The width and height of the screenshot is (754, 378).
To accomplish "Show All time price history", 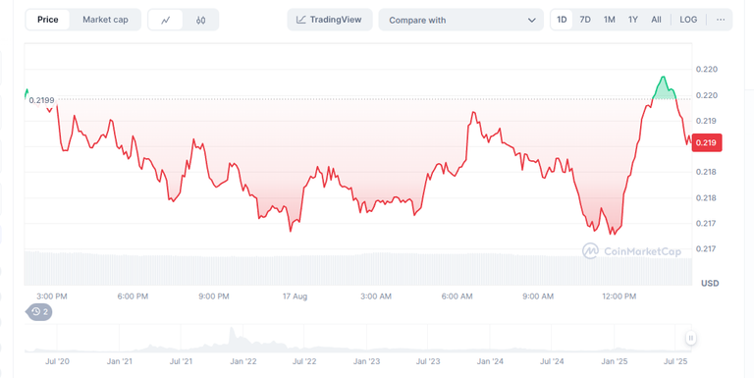I will click(656, 20).
